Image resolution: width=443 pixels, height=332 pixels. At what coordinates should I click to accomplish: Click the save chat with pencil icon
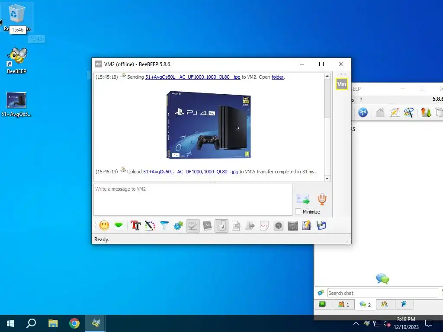(x=307, y=226)
